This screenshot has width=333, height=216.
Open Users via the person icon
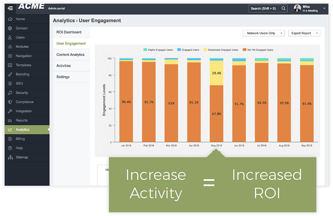(x=10, y=38)
